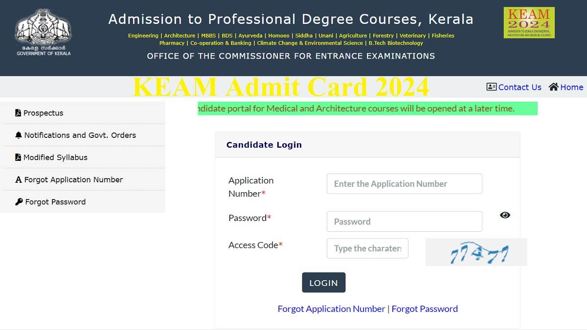Open the Modified Syllabus page

[x=55, y=157]
